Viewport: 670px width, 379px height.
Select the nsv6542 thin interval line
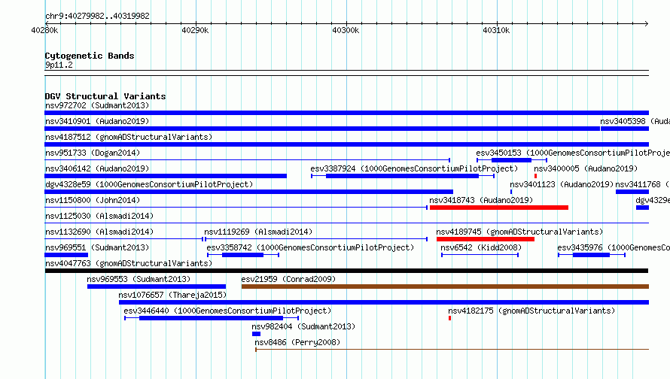point(480,255)
